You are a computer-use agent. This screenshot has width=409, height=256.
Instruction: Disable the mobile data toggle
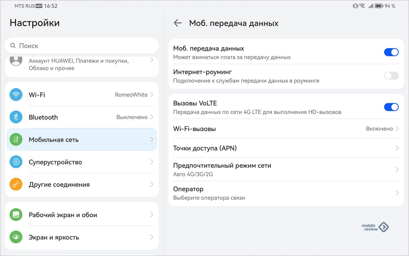391,52
